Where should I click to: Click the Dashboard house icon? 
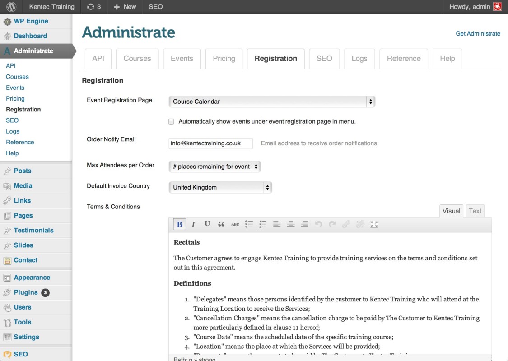tap(7, 36)
